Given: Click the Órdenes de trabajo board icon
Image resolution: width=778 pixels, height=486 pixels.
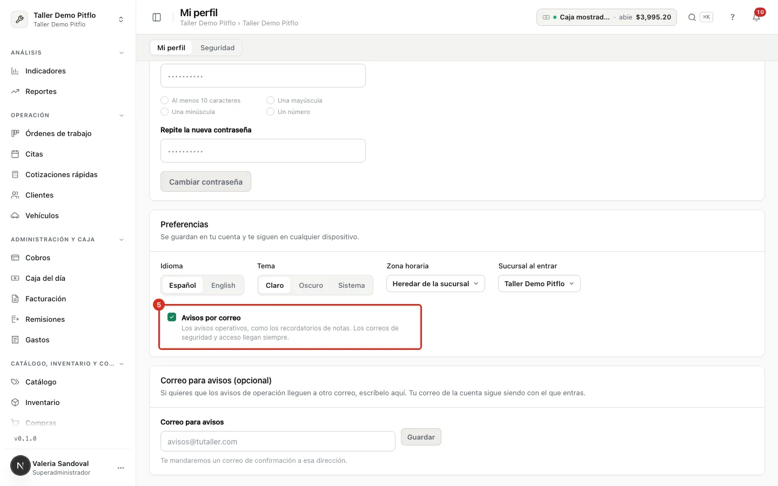Looking at the screenshot, I should click(15, 133).
